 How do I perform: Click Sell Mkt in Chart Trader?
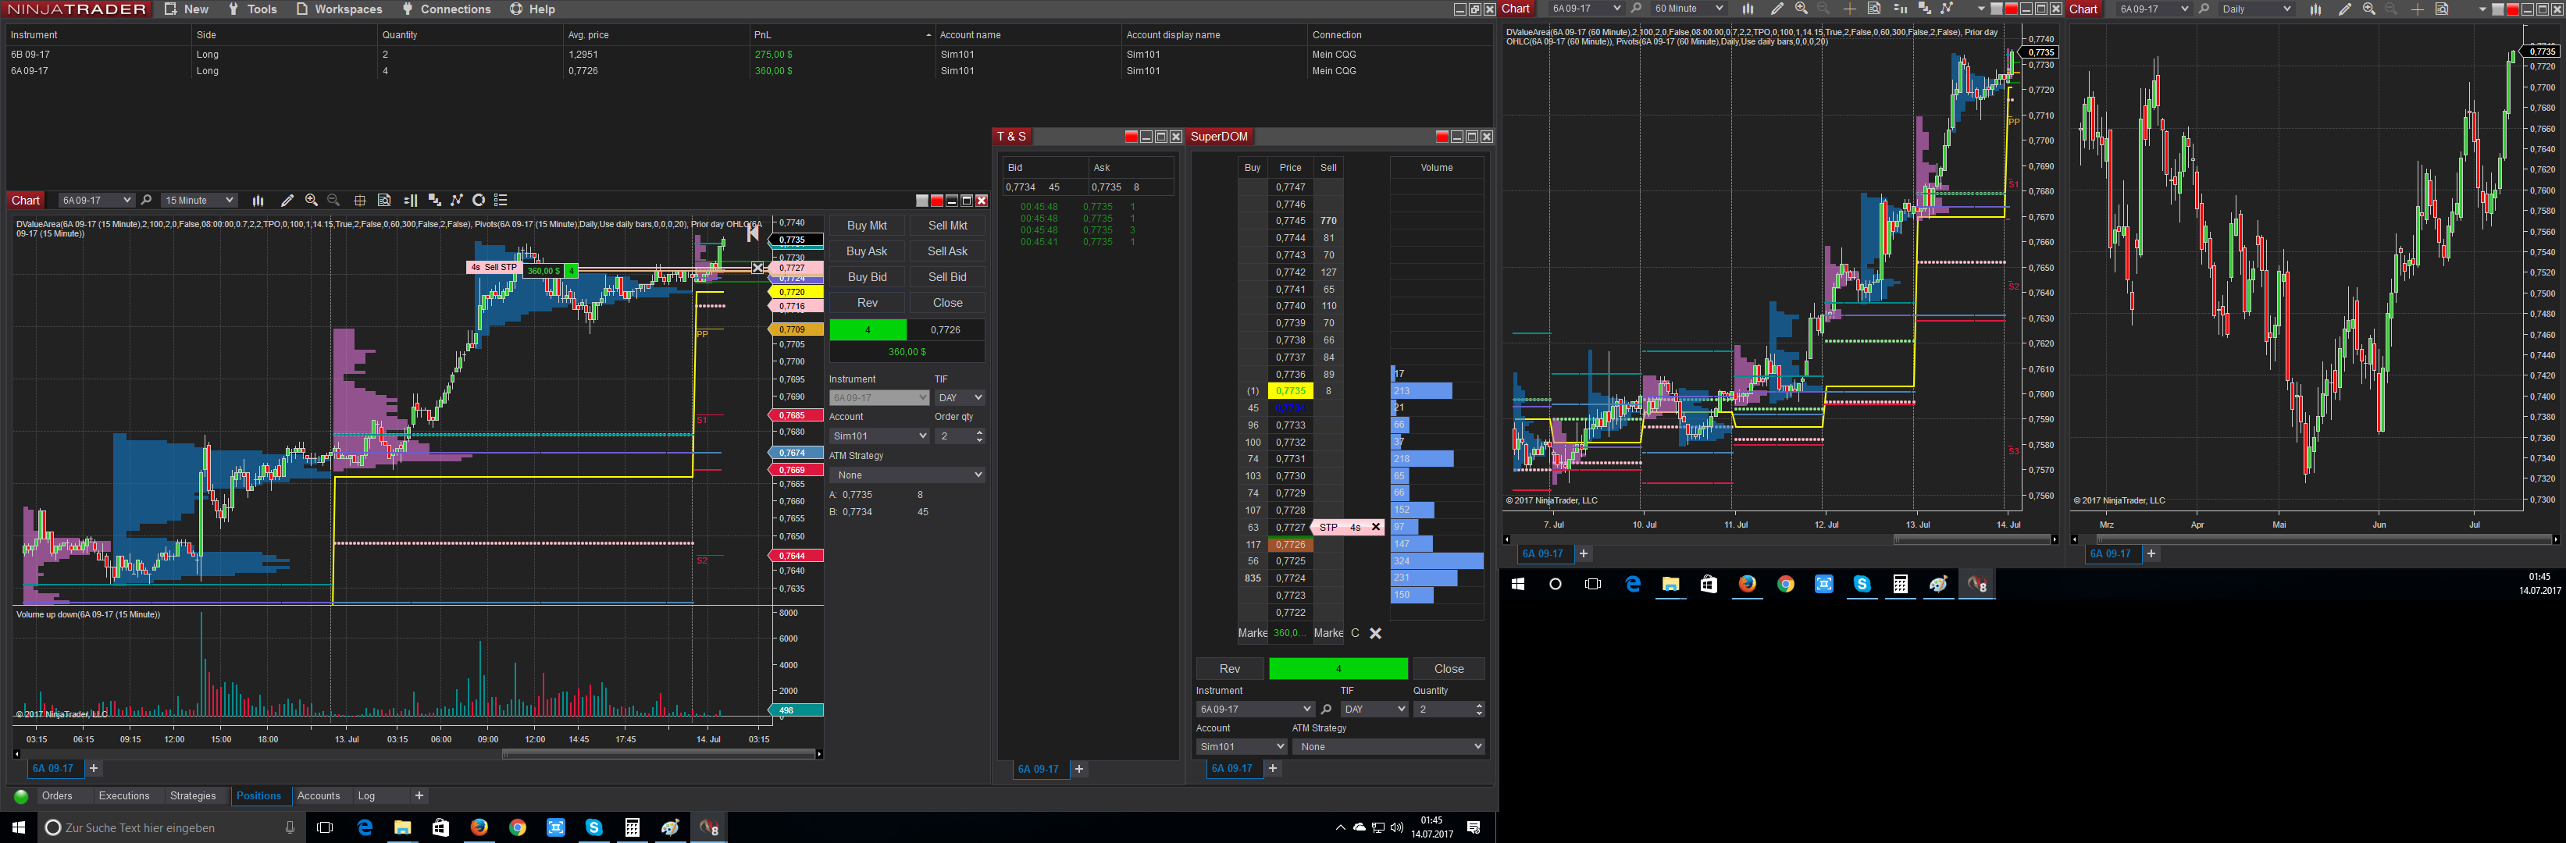point(947,226)
